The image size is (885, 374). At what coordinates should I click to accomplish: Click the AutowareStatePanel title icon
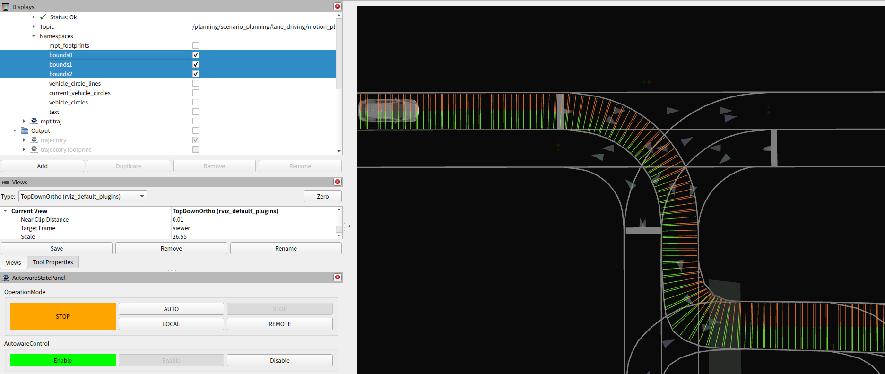point(6,278)
